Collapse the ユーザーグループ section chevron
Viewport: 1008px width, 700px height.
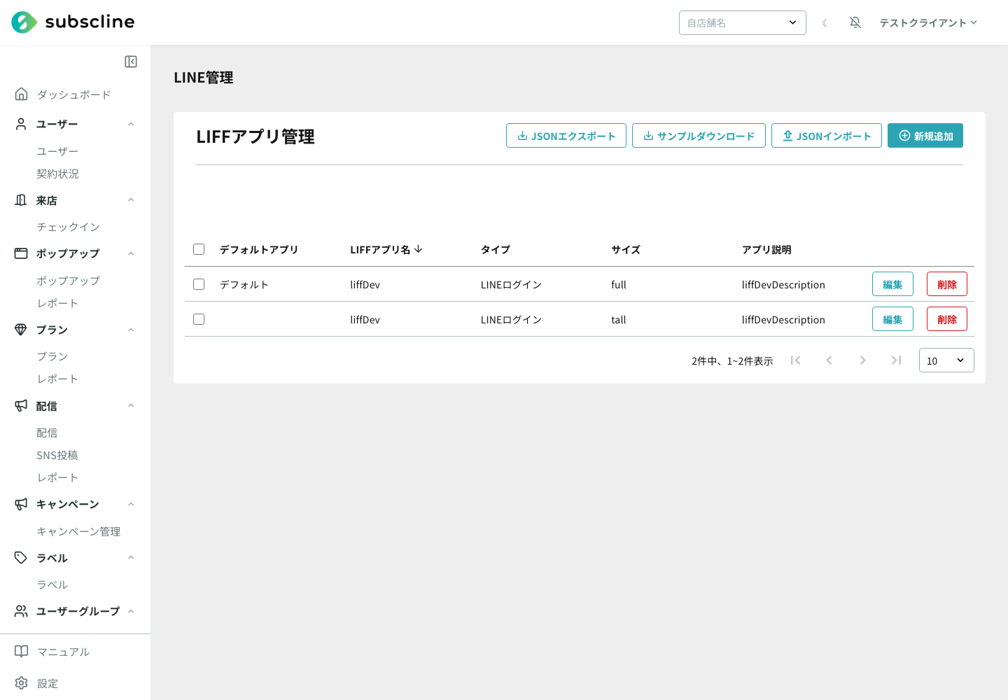click(x=131, y=611)
